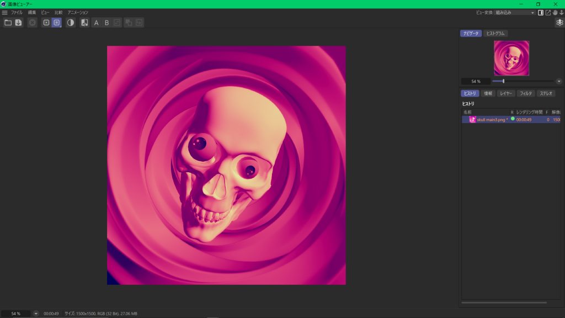Open the navigator zoom dropdown arrow
Image resolution: width=565 pixels, height=318 pixels.
pos(559,82)
